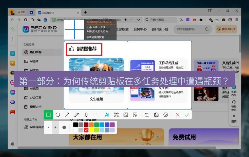Expand the address bar dropdown chevron
Image resolution: width=249 pixels, height=157 pixels.
tap(139, 20)
